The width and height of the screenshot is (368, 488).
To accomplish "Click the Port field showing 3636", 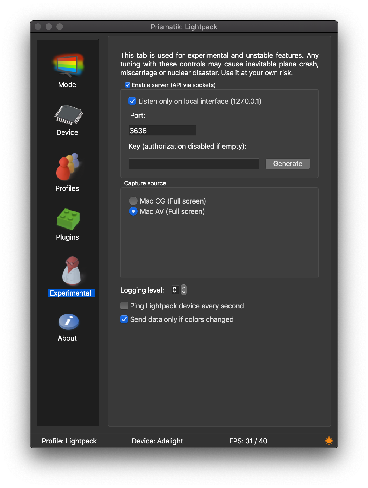I will click(x=162, y=131).
